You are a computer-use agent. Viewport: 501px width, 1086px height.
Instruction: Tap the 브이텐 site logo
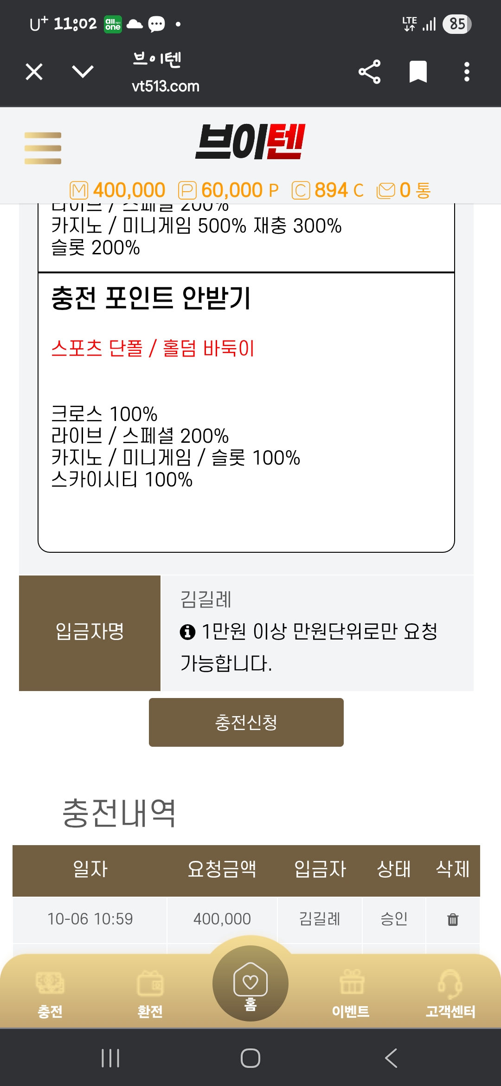pyautogui.click(x=250, y=142)
